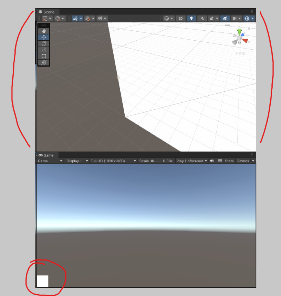Toggle the Stats button
The width and height of the screenshot is (281, 296).
(229, 161)
